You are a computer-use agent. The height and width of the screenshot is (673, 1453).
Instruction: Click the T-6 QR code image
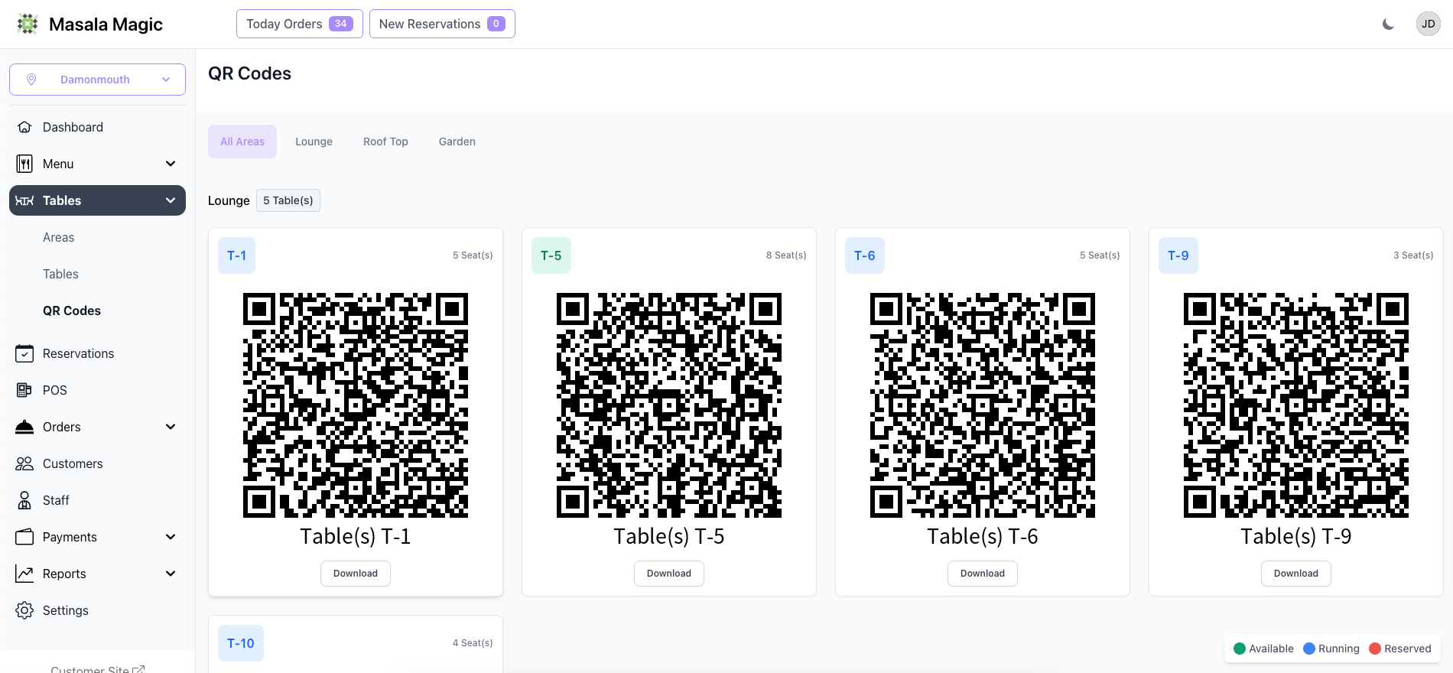tap(983, 405)
